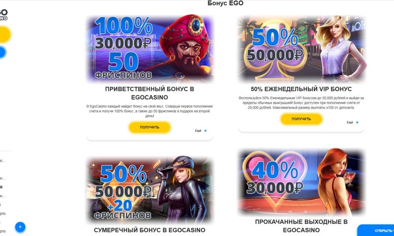394x236 pixels.
Task: Click the Бонус EGO page heading
Action: pos(225,3)
